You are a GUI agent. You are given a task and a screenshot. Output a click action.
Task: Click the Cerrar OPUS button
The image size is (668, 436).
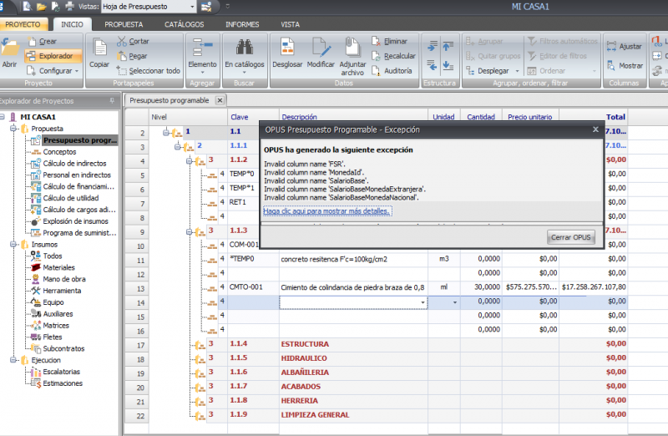click(x=571, y=237)
